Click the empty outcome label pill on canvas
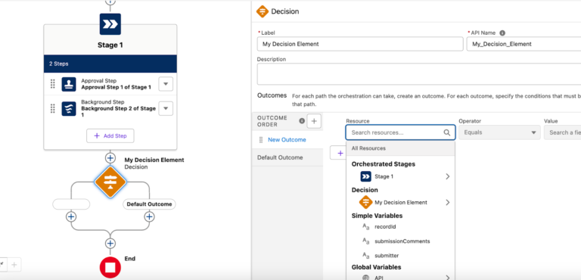 click(71, 204)
